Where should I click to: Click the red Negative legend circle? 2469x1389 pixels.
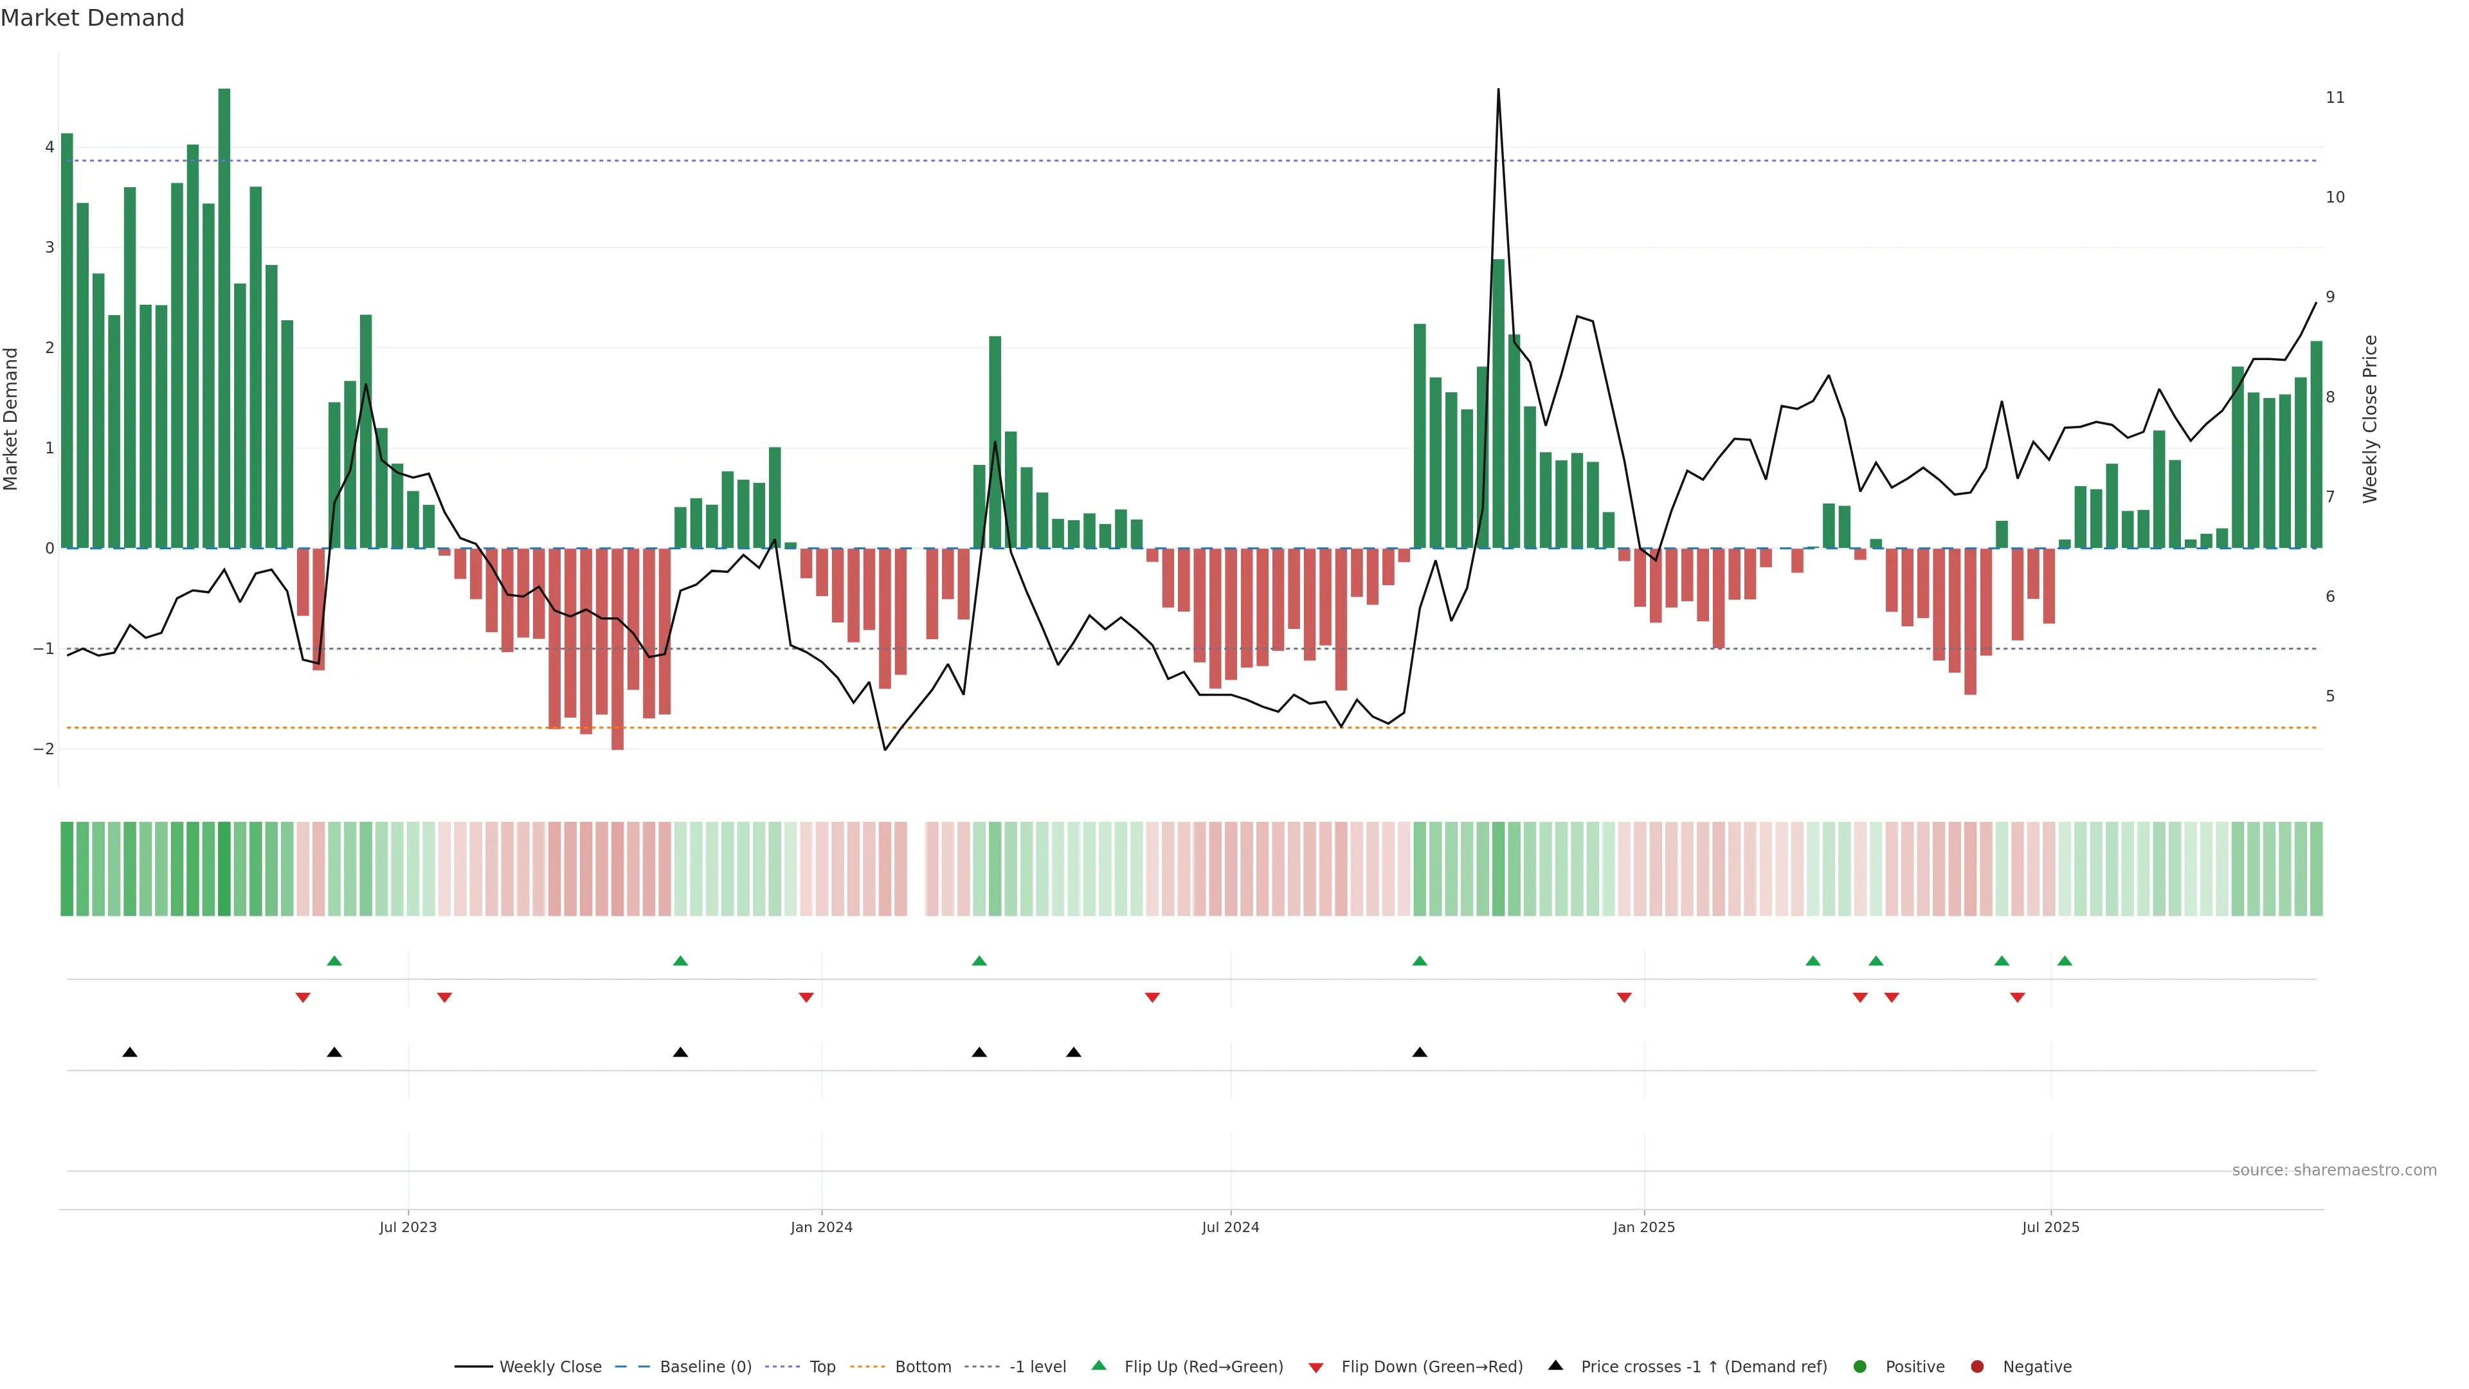pos(1976,1366)
